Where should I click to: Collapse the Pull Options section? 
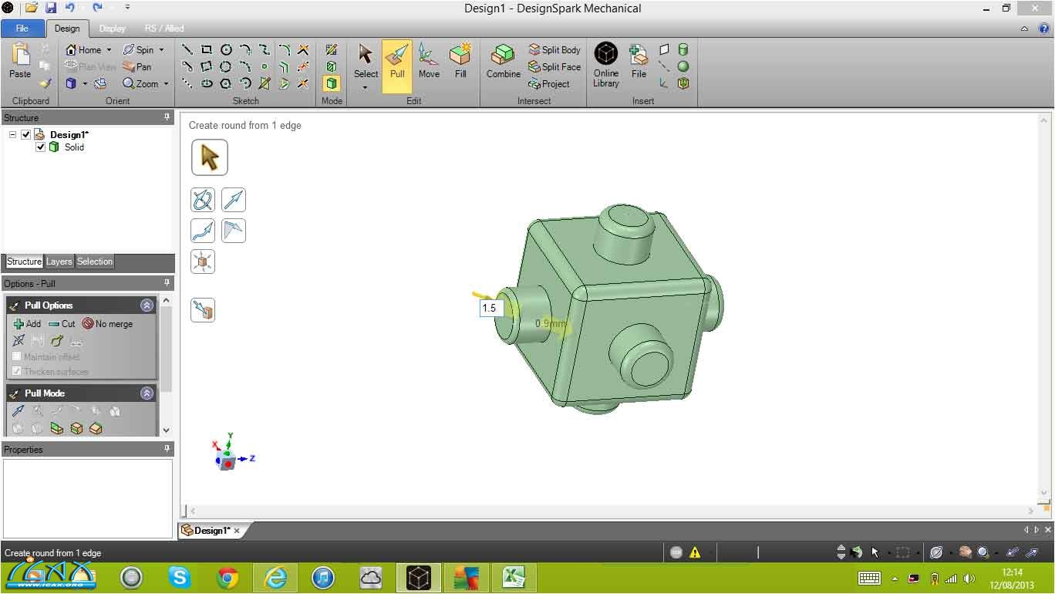point(147,305)
